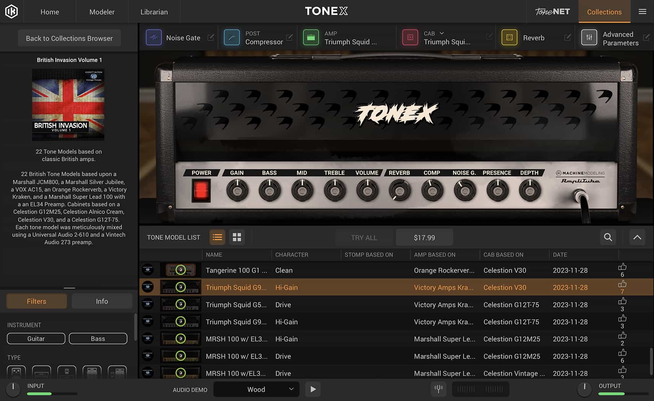Edit the Reverb via its pencil icon
This screenshot has width=654, height=401.
(568, 37)
